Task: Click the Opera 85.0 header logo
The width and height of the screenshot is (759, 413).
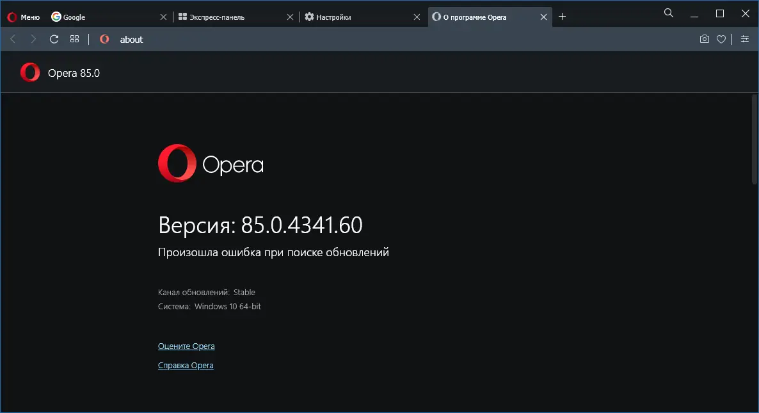Action: pos(29,72)
